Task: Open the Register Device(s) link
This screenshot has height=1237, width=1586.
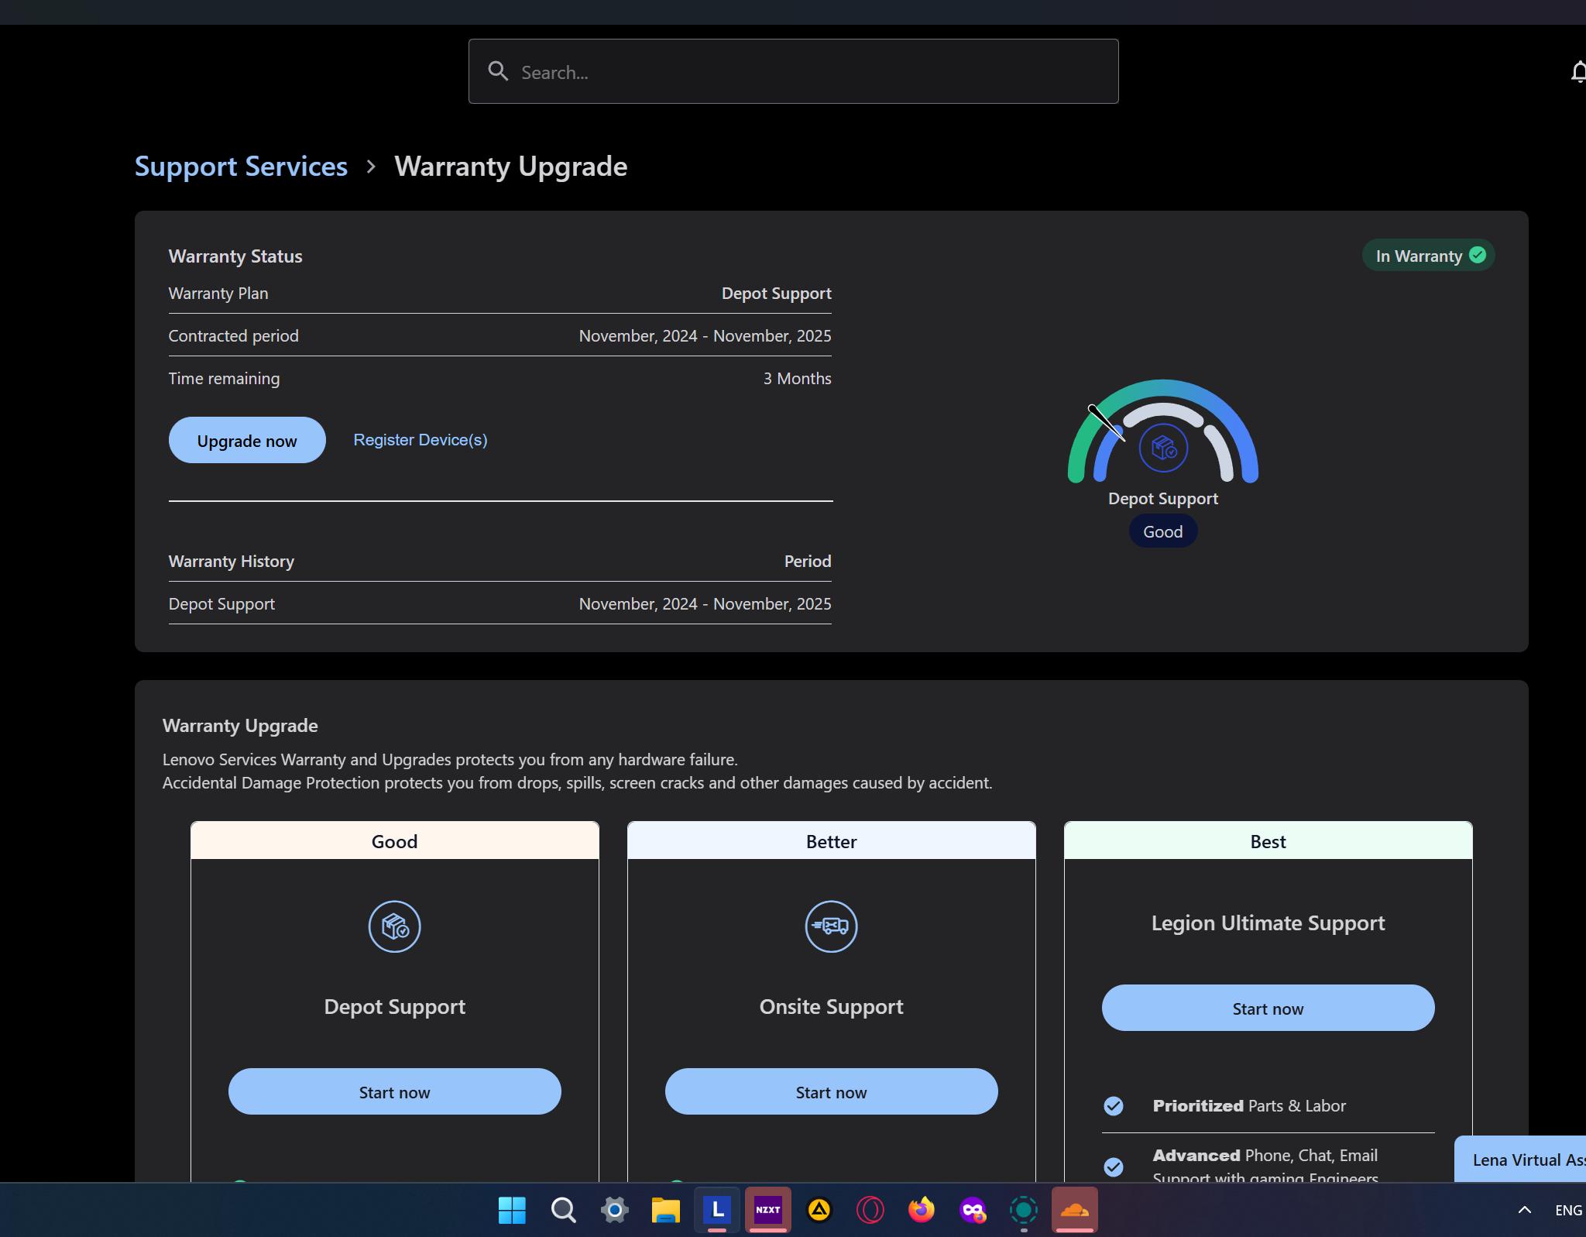Action: point(421,439)
